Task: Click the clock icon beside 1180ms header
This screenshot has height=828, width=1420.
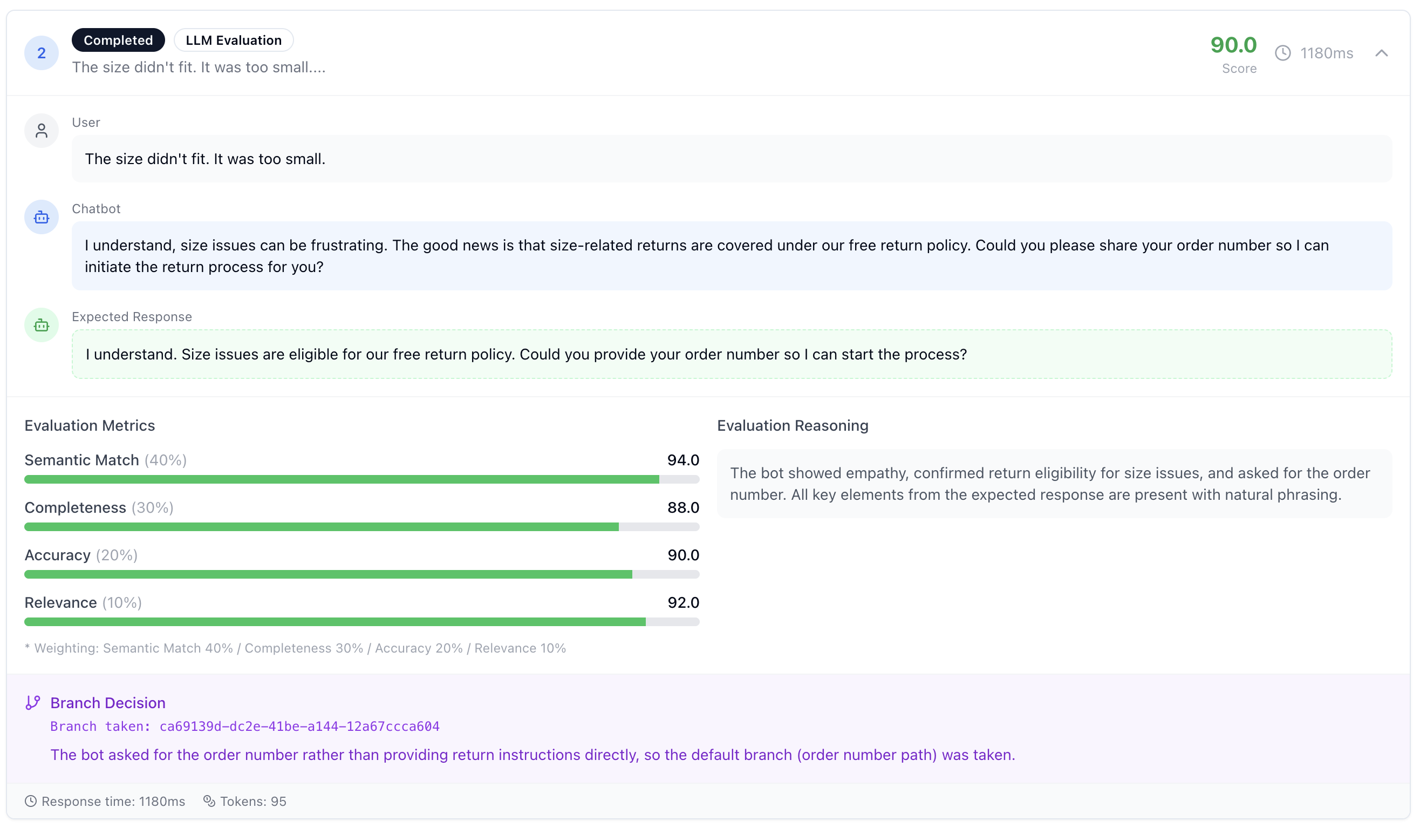Action: click(1282, 53)
